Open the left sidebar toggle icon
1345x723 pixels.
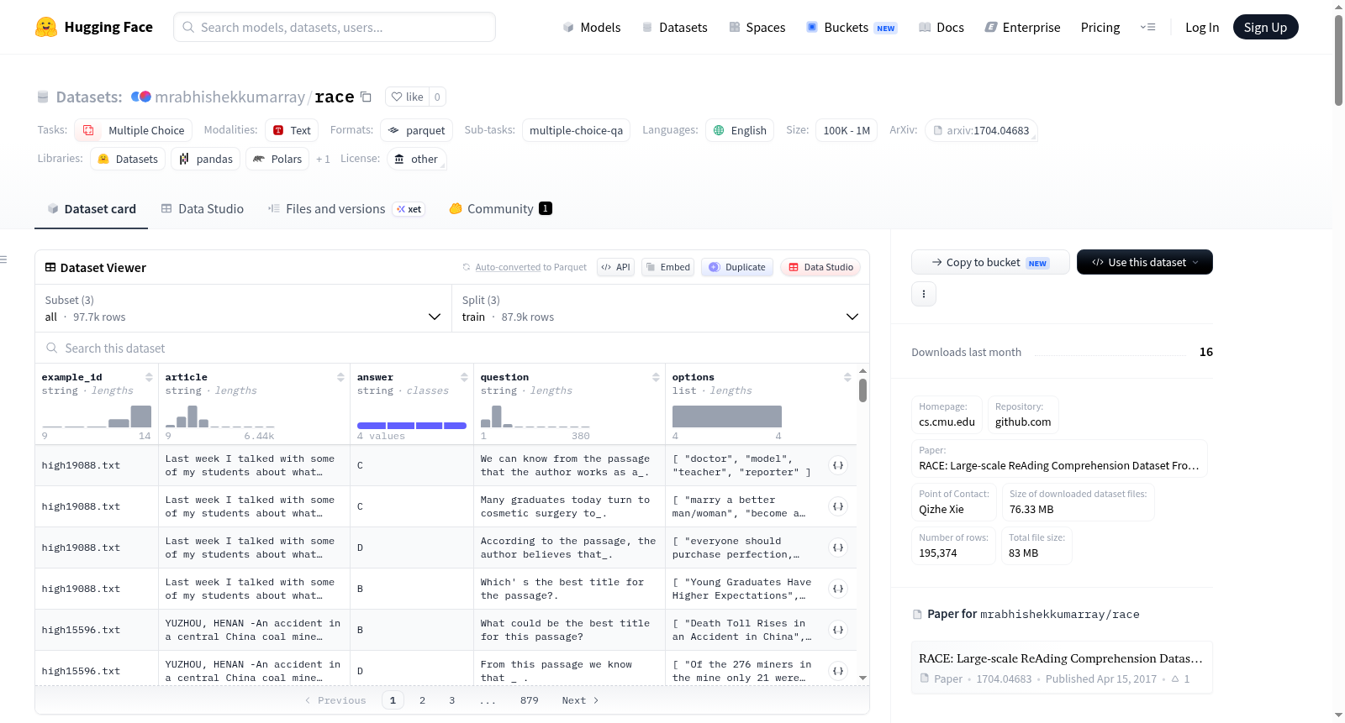click(3, 259)
